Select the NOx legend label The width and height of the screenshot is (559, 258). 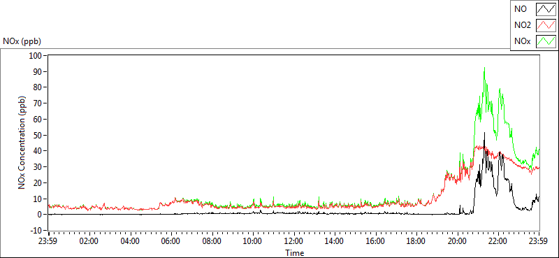(x=523, y=41)
